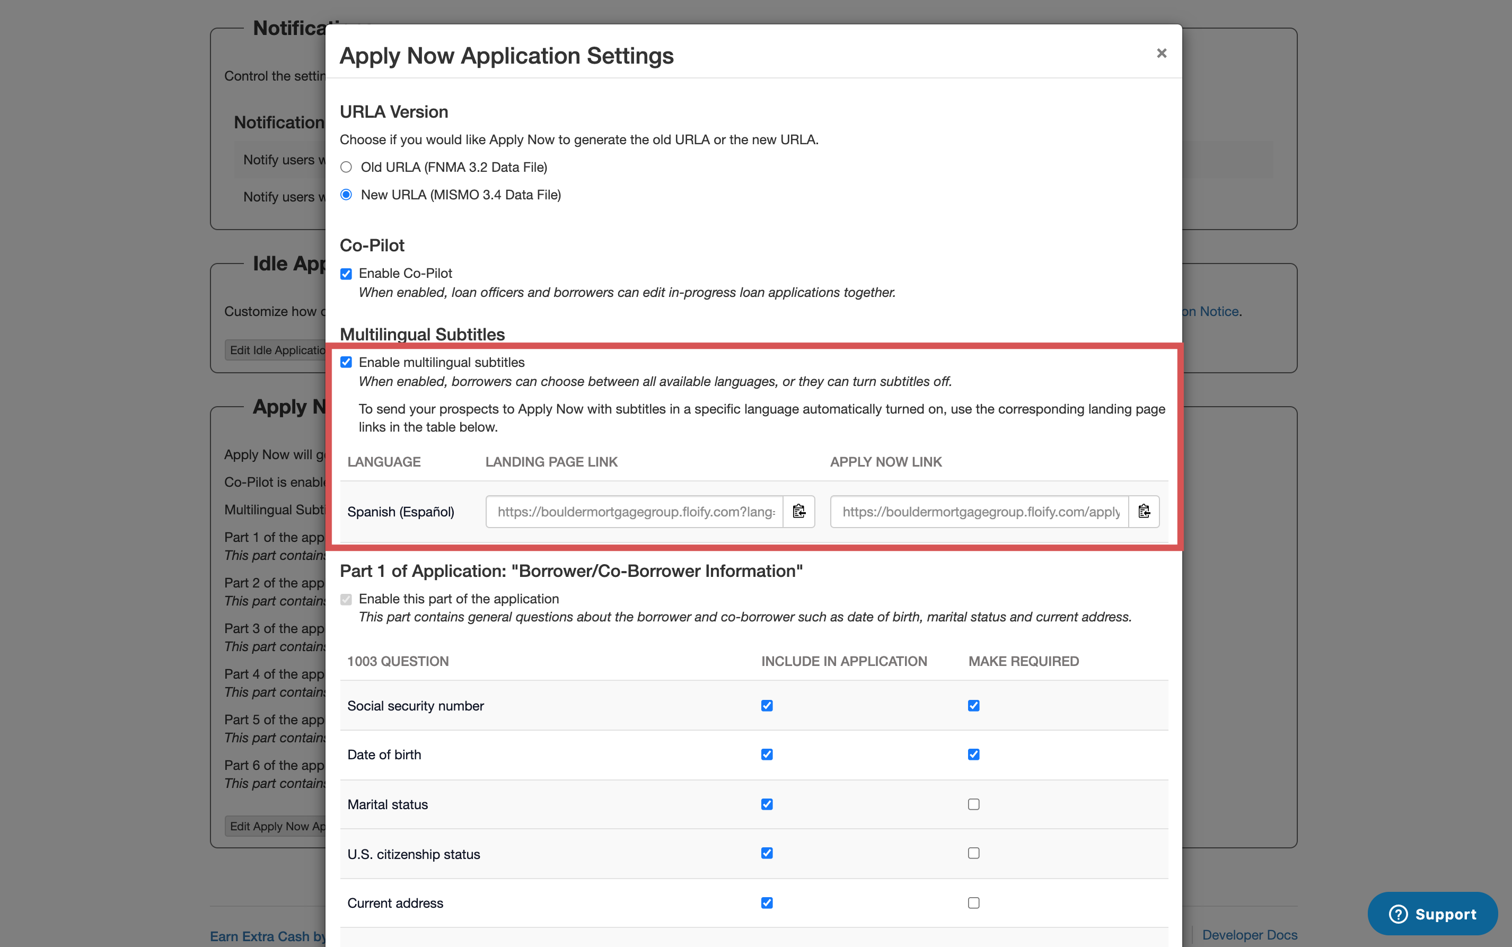Close the Apply Now Application Settings dialog

coord(1162,53)
